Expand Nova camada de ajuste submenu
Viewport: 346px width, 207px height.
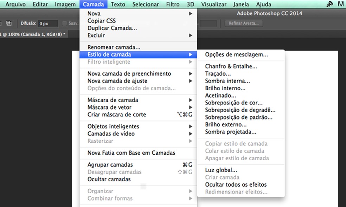coord(138,81)
